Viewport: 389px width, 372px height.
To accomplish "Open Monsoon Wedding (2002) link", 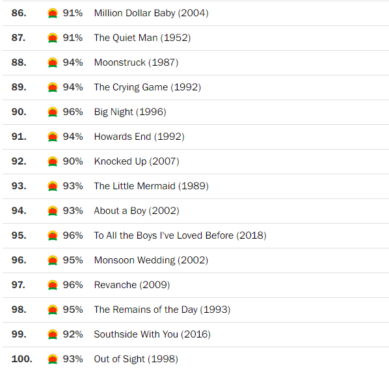I will (x=151, y=260).
